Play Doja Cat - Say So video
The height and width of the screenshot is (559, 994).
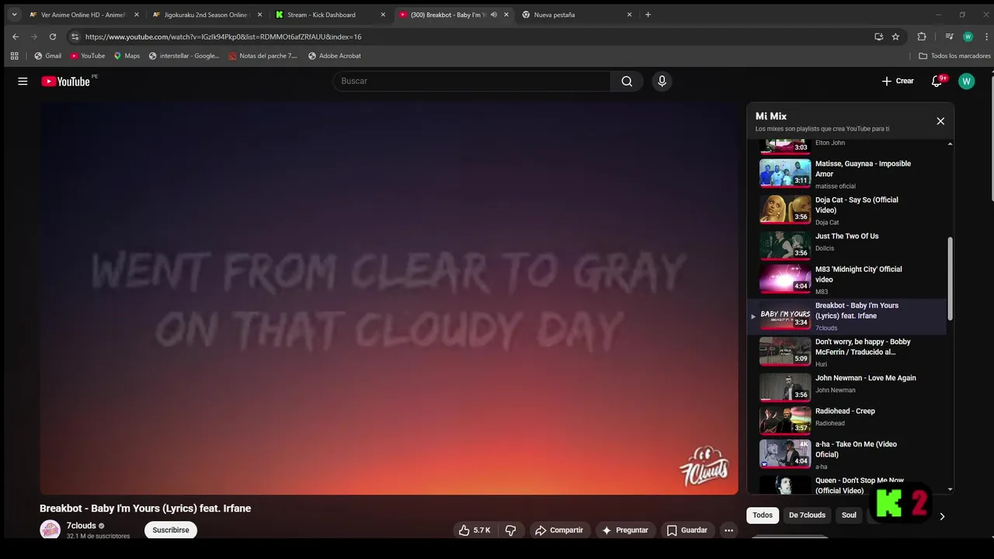pyautogui.click(x=846, y=210)
